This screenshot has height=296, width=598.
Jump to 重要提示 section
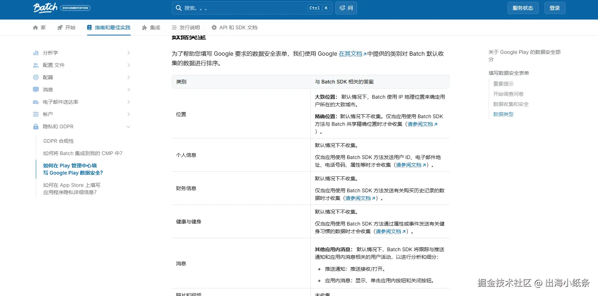tap(503, 84)
